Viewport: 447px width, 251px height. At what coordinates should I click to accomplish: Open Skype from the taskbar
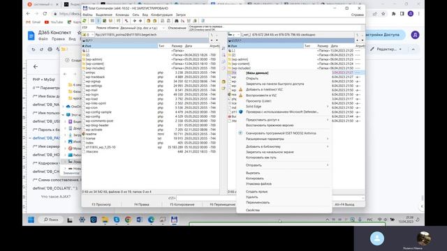pyautogui.click(x=117, y=220)
